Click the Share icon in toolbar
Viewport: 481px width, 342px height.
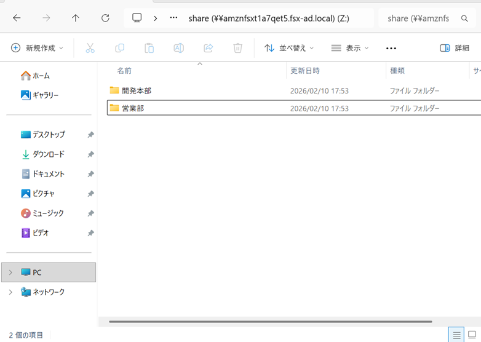(x=208, y=48)
